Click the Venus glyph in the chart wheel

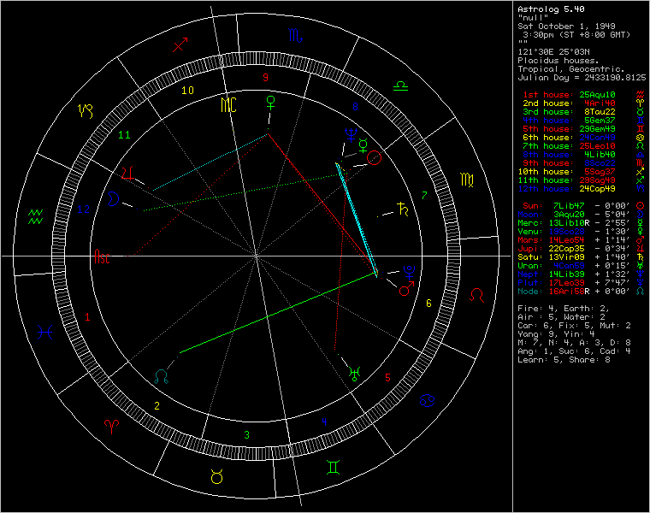coord(273,103)
